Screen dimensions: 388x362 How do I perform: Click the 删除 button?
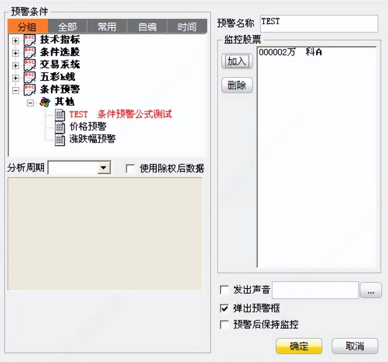237,85
